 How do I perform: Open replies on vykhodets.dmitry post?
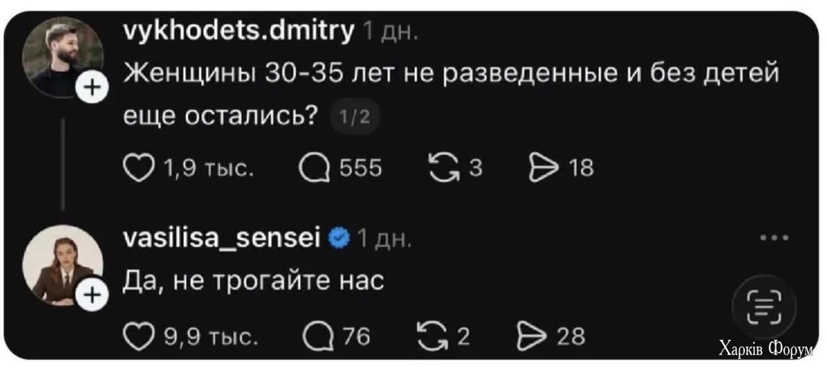pyautogui.click(x=314, y=169)
